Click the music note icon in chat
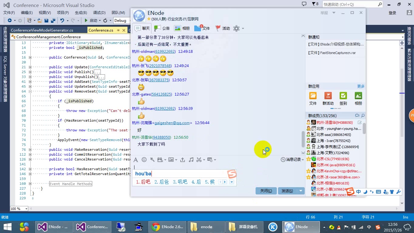This screenshot has height=233, width=414. coord(191,160)
